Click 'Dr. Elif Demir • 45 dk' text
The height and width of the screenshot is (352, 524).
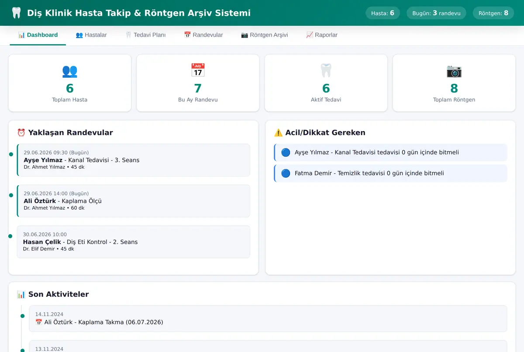click(x=48, y=249)
